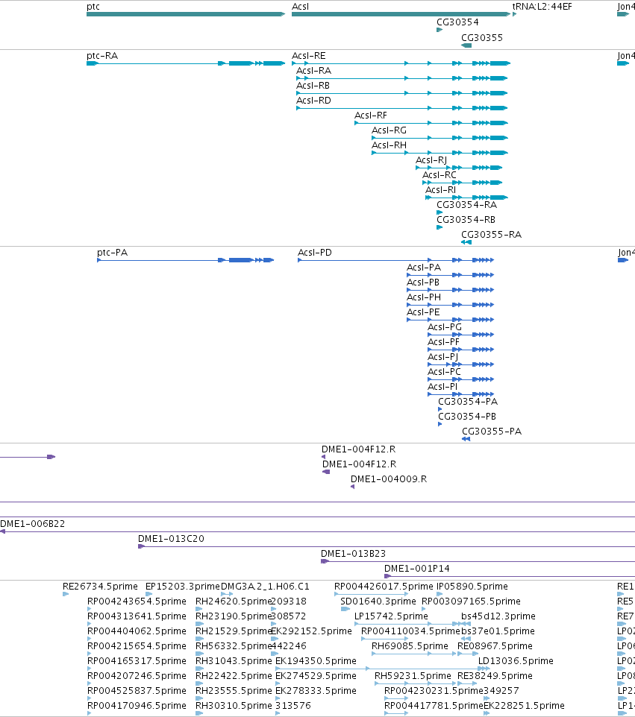Viewport: 635px width, 717px height.
Task: Click the CG30355-PA protein label
Action: [492, 432]
